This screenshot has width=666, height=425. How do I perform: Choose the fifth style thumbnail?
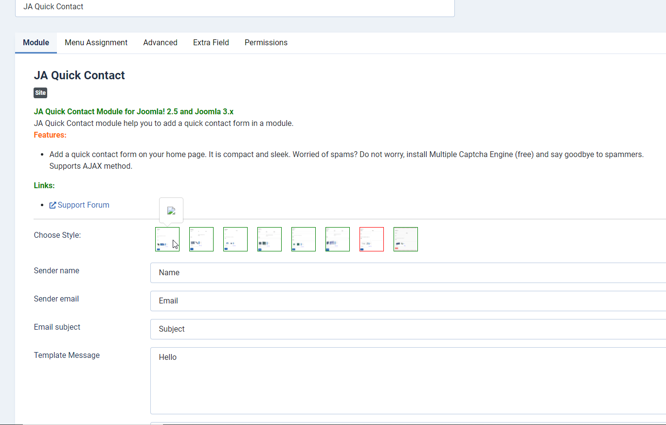[304, 239]
